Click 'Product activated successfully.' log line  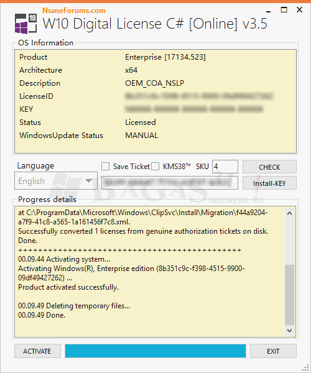(68, 287)
